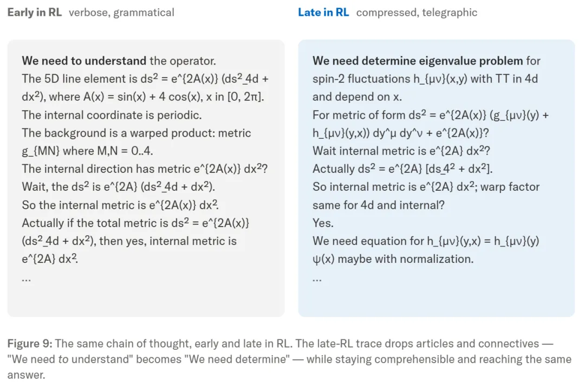Click the ellipsis in the gray panel

tap(26, 279)
